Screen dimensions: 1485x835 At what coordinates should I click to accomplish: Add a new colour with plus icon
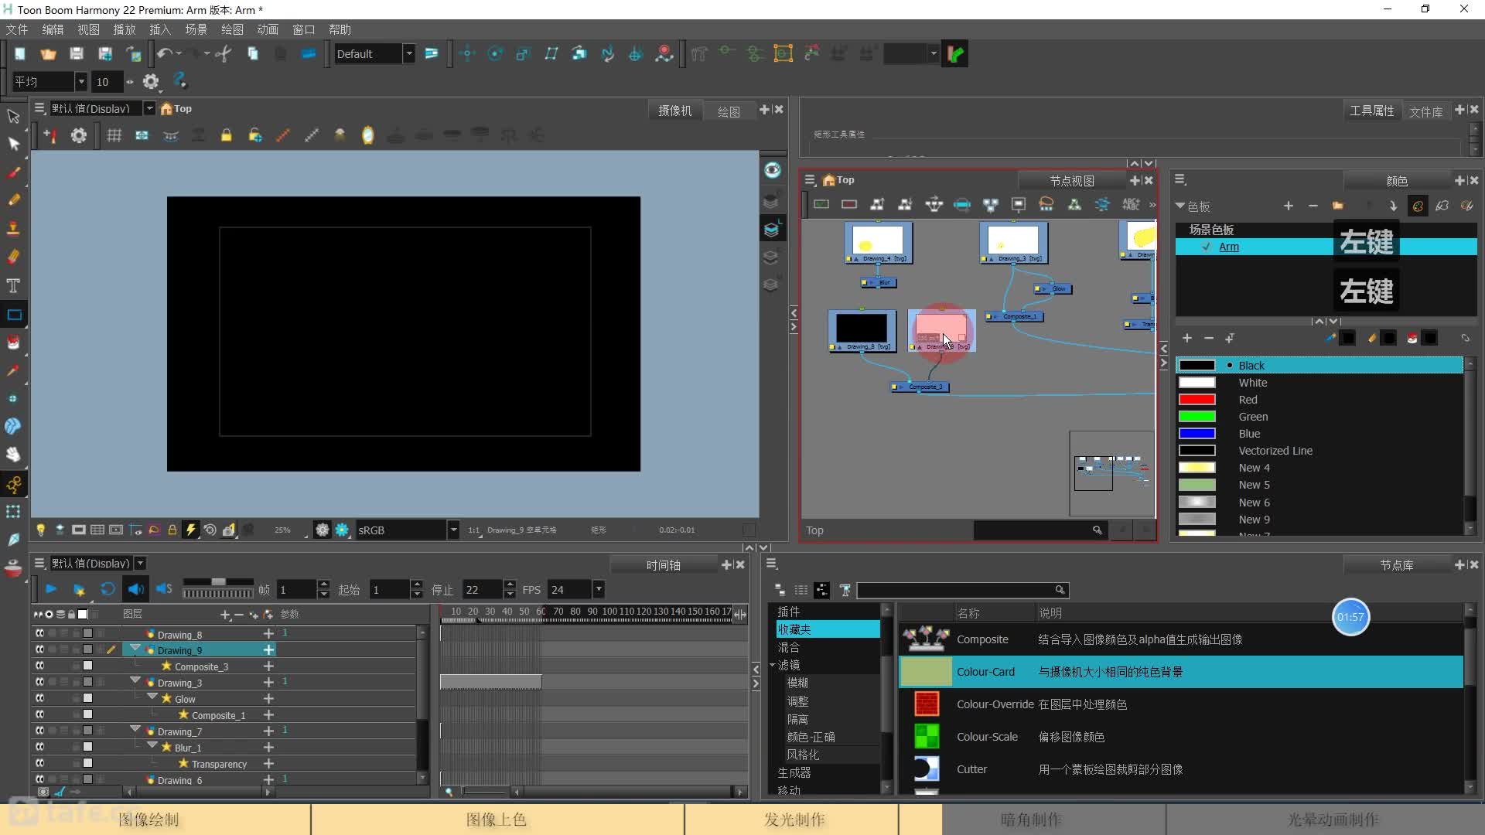pyautogui.click(x=1187, y=338)
